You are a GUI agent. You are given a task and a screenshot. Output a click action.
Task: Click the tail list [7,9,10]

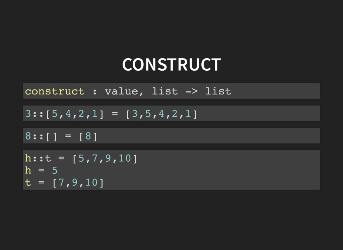pos(78,183)
